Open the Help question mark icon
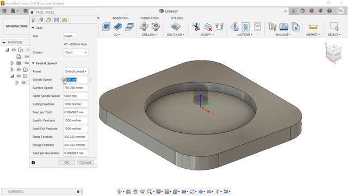This screenshot has height=196, width=348. click(330, 11)
